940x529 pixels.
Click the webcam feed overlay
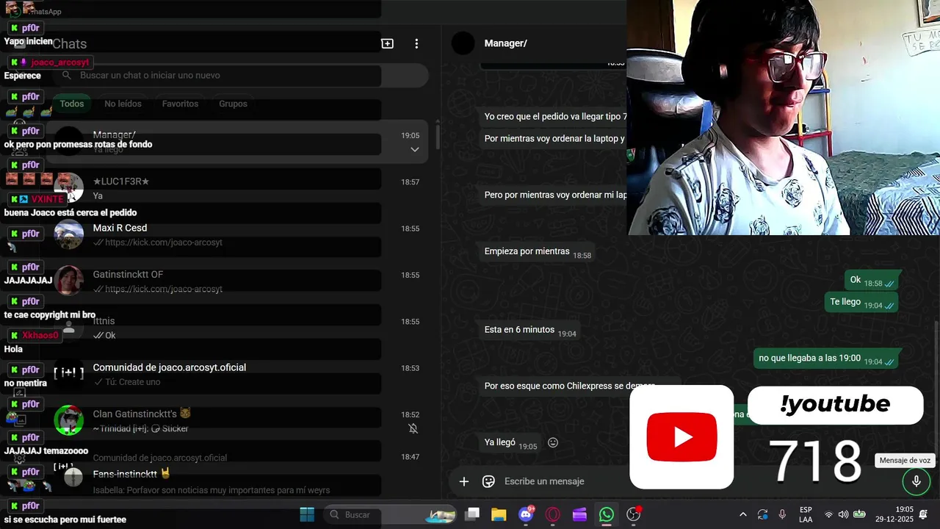tap(783, 118)
